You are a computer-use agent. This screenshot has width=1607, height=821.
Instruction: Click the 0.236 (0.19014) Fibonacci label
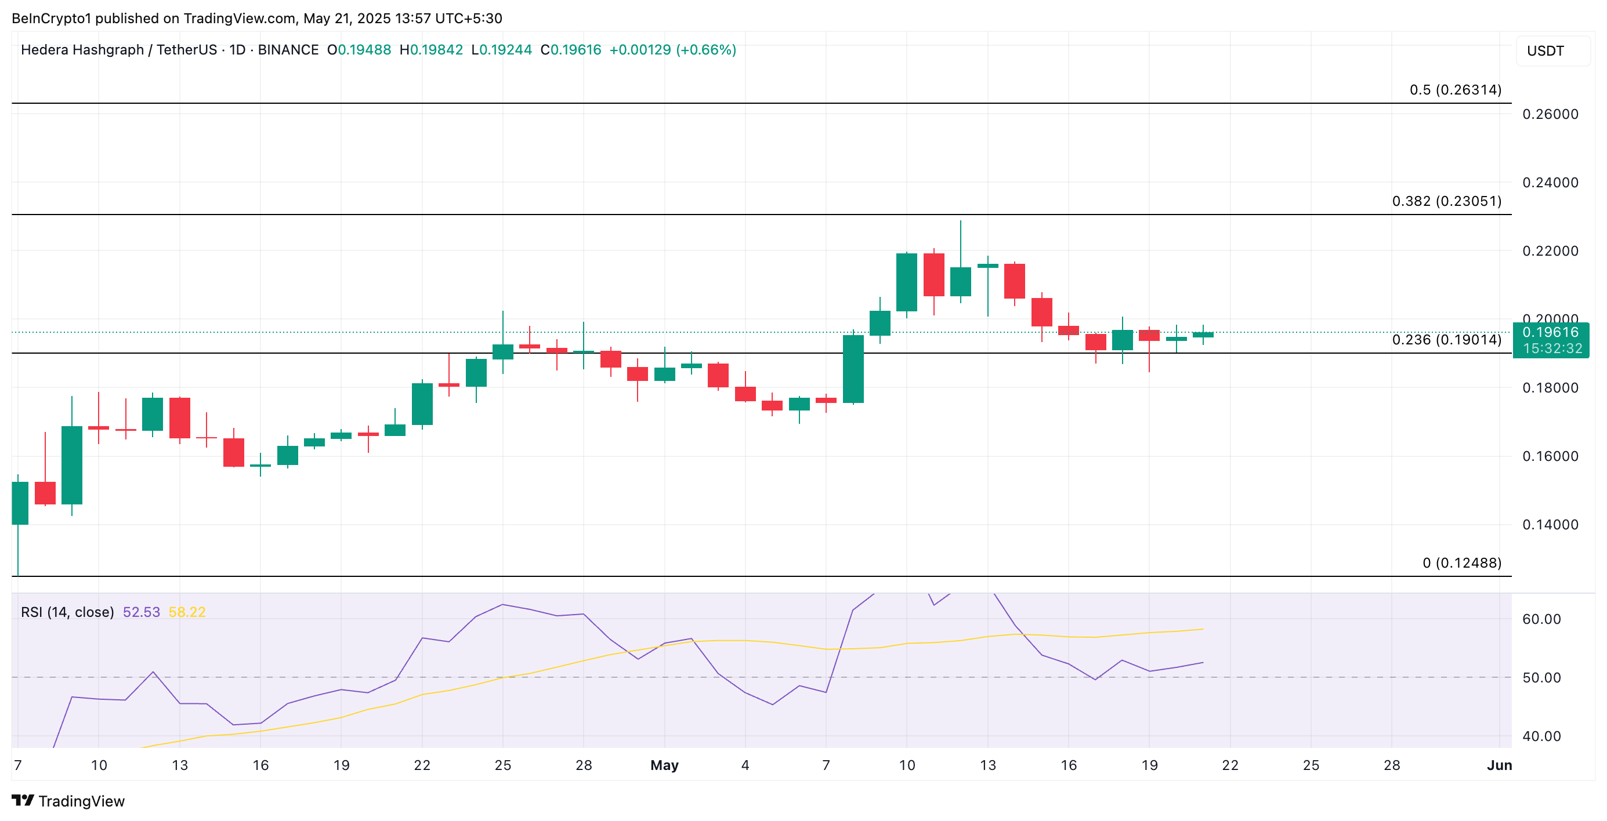pos(1446,339)
